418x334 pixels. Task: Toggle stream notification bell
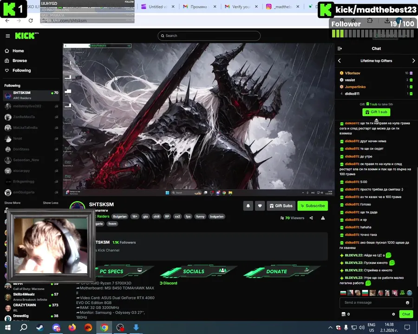tap(248, 206)
